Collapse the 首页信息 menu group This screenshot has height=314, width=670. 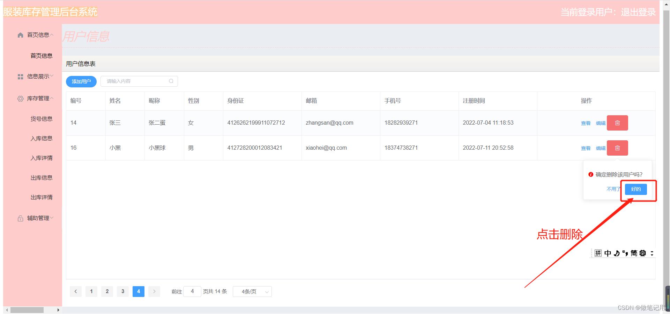click(52, 35)
